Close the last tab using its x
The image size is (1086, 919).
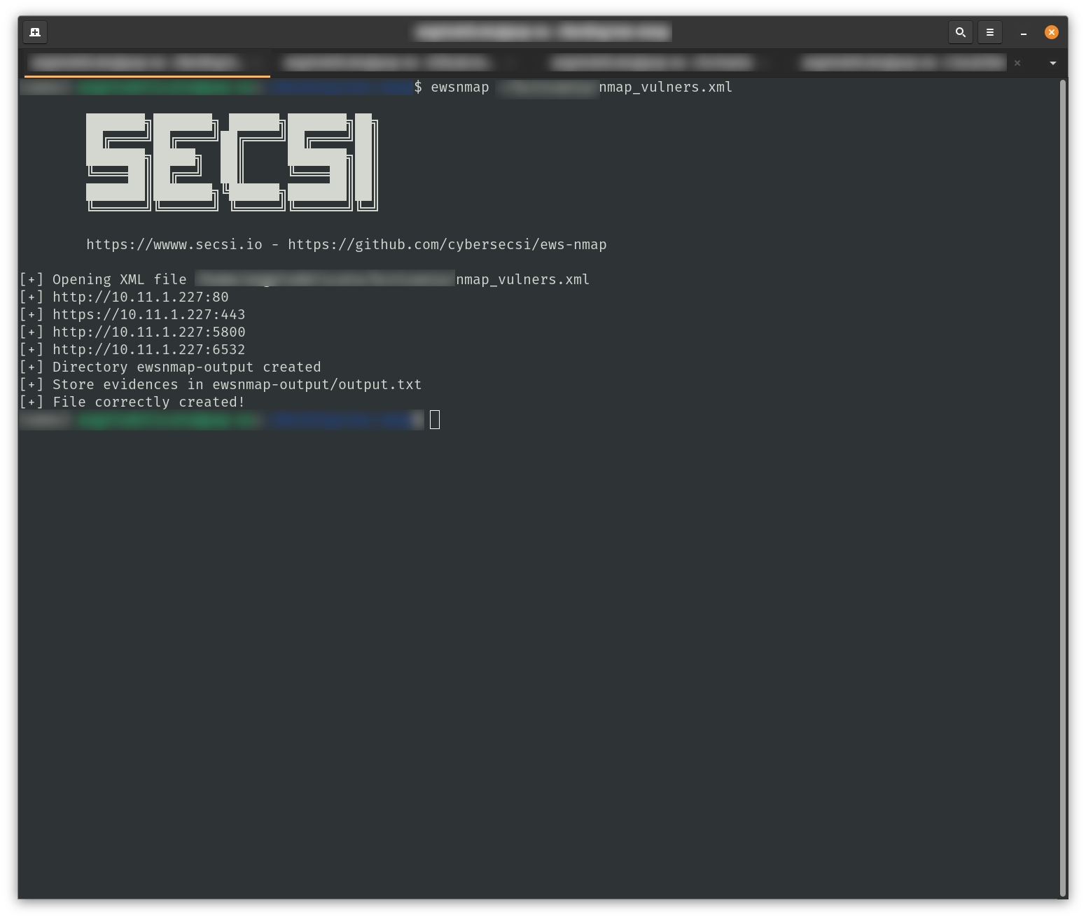click(1017, 63)
